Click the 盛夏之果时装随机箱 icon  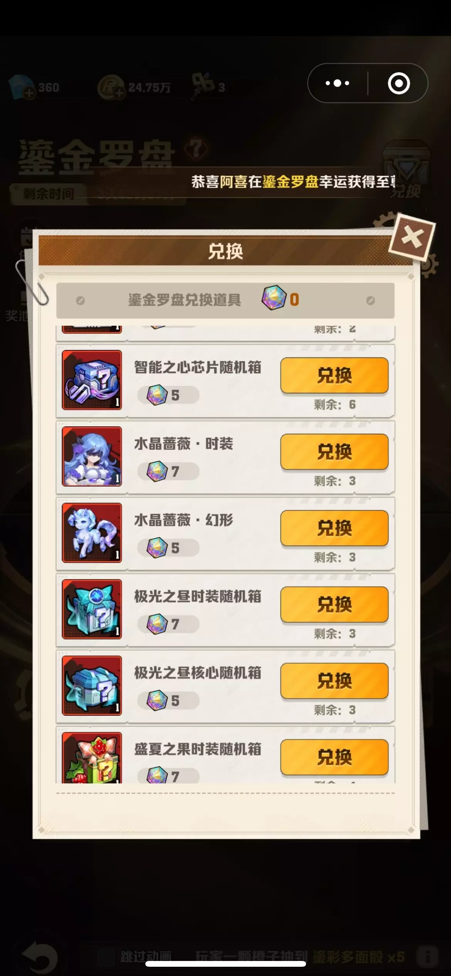(x=92, y=757)
